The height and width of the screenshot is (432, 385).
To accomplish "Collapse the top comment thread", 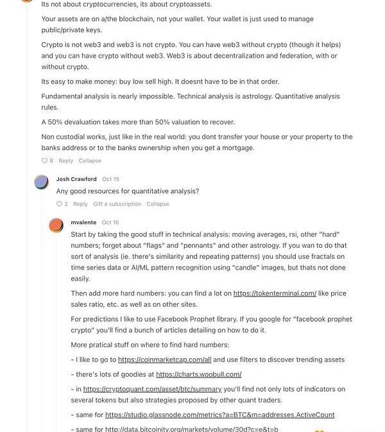I will 90,160.
